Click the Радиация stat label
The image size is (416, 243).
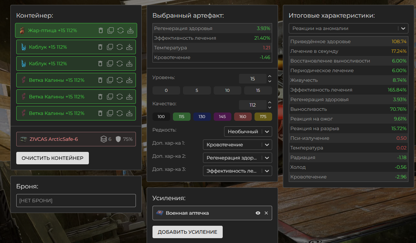click(x=303, y=157)
